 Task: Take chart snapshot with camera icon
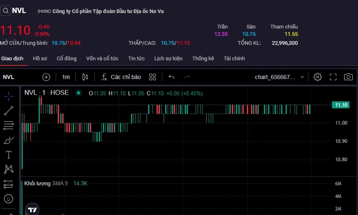pyautogui.click(x=348, y=77)
